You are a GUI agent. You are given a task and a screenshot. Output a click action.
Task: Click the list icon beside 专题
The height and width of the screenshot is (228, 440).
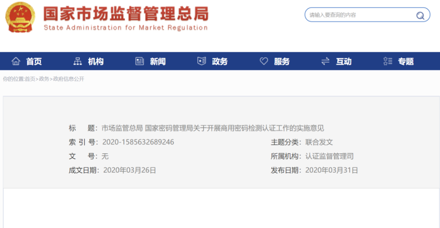click(388, 62)
